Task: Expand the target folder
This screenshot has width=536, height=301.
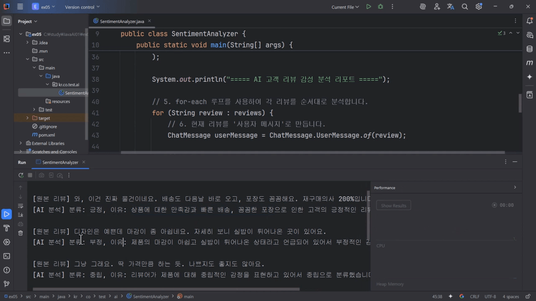Action: [x=27, y=118]
